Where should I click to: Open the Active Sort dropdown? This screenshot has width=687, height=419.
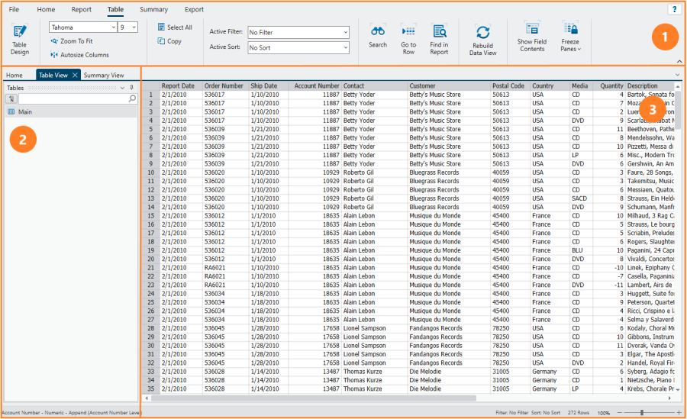[345, 47]
